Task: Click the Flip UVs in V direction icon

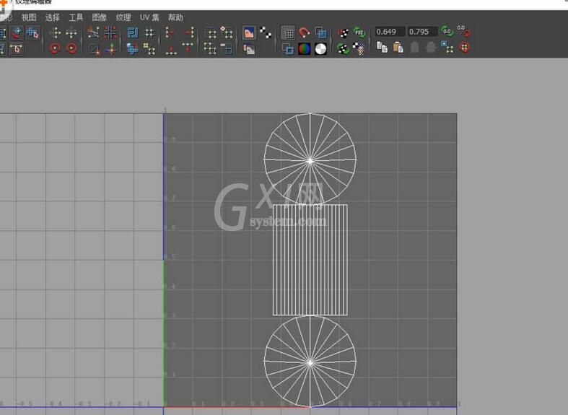Action: tap(71, 33)
